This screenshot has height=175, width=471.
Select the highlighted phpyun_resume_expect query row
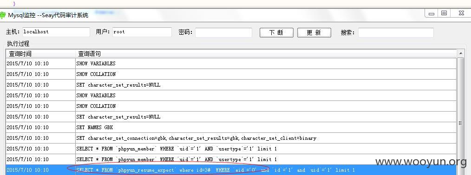[231, 170]
